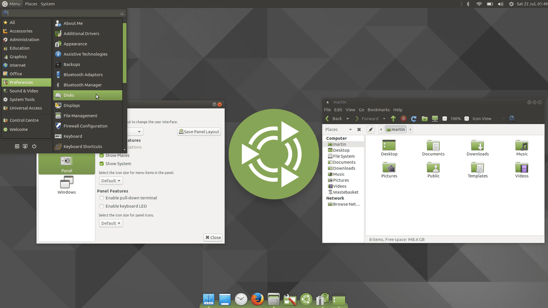Uncheck the Show Places option
The image size is (548, 308).
coord(101,155)
